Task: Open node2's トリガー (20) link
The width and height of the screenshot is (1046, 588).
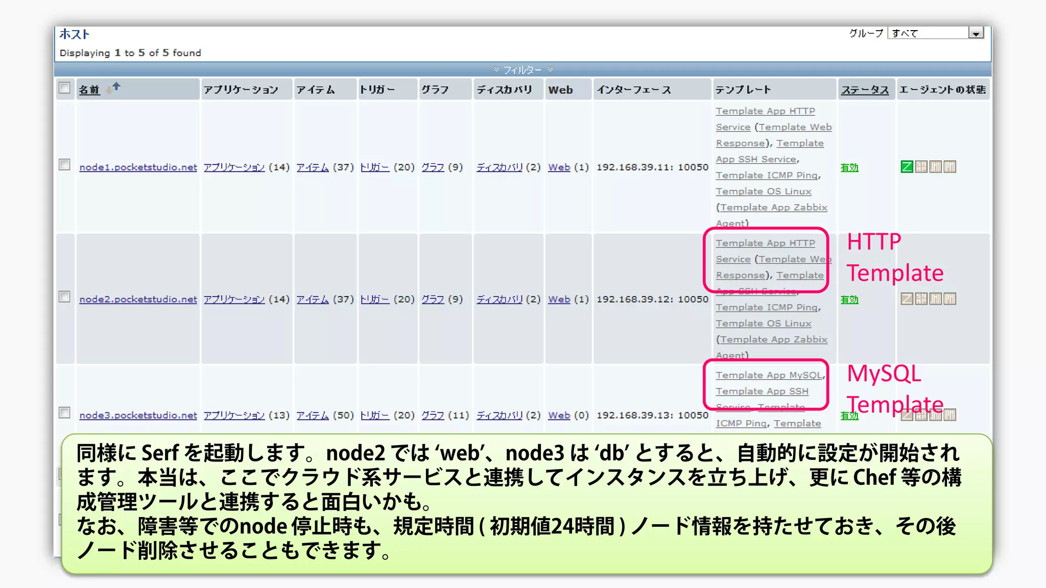Action: (375, 299)
